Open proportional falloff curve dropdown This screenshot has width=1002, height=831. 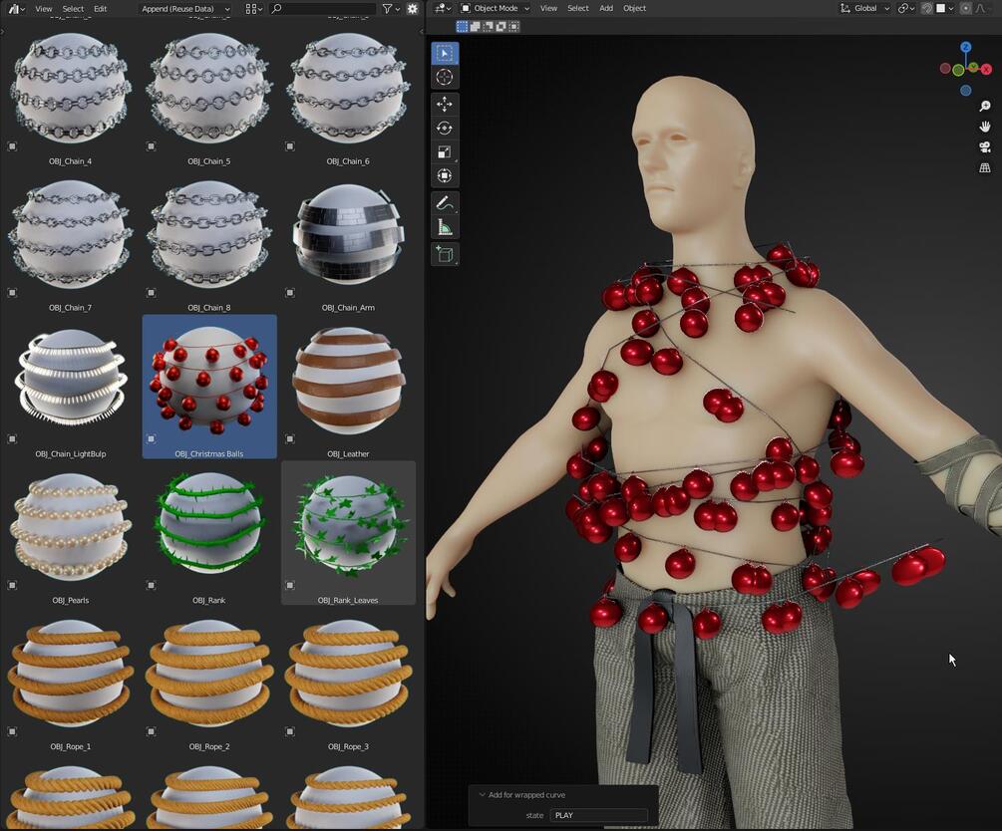981,8
